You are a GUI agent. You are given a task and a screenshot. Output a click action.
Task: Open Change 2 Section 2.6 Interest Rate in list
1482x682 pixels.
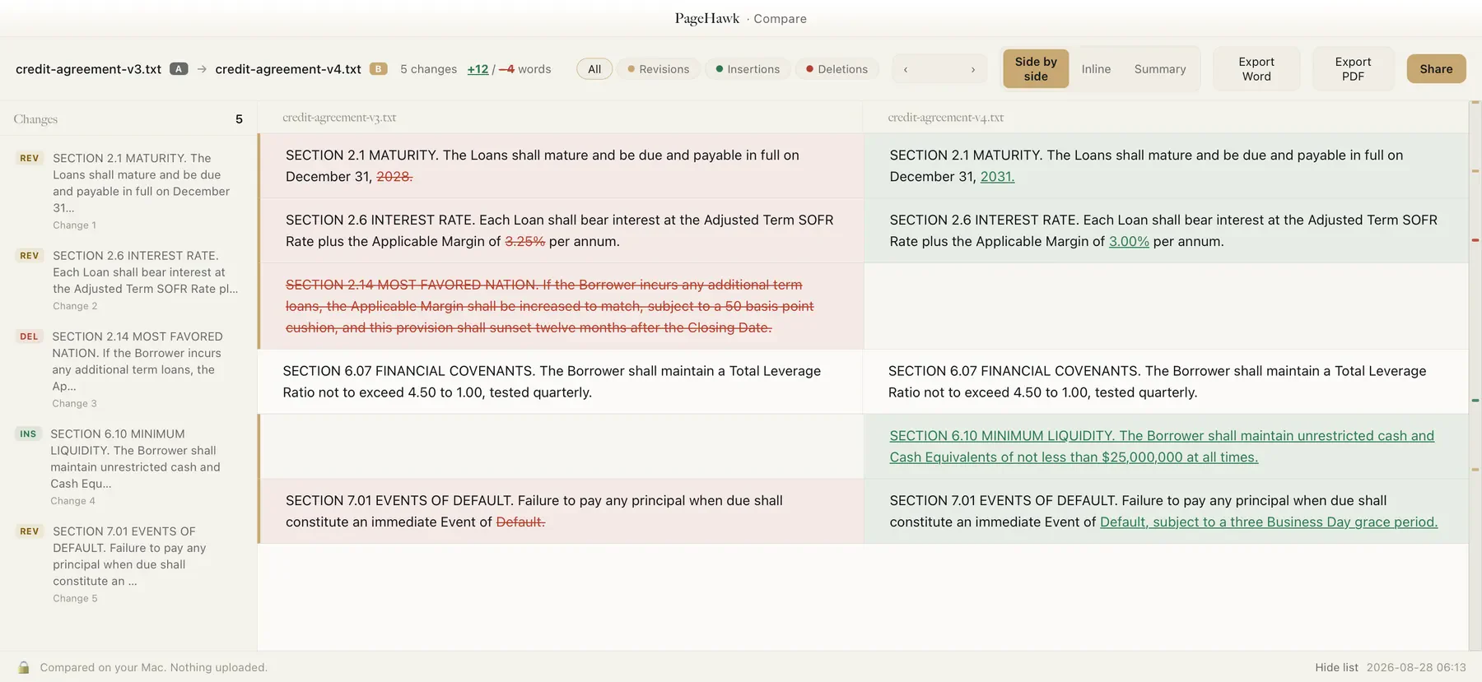(x=128, y=280)
